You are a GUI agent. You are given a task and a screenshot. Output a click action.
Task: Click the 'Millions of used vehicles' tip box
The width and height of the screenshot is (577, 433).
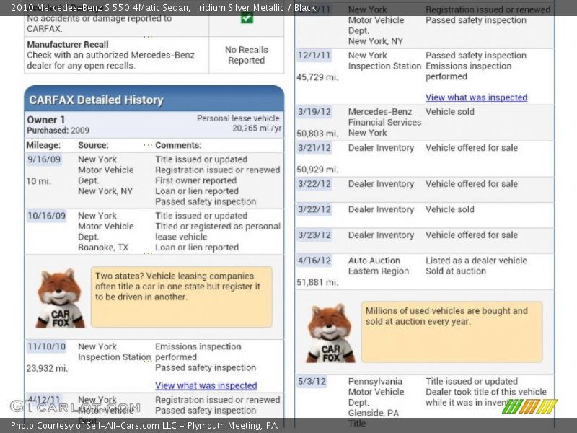452,332
